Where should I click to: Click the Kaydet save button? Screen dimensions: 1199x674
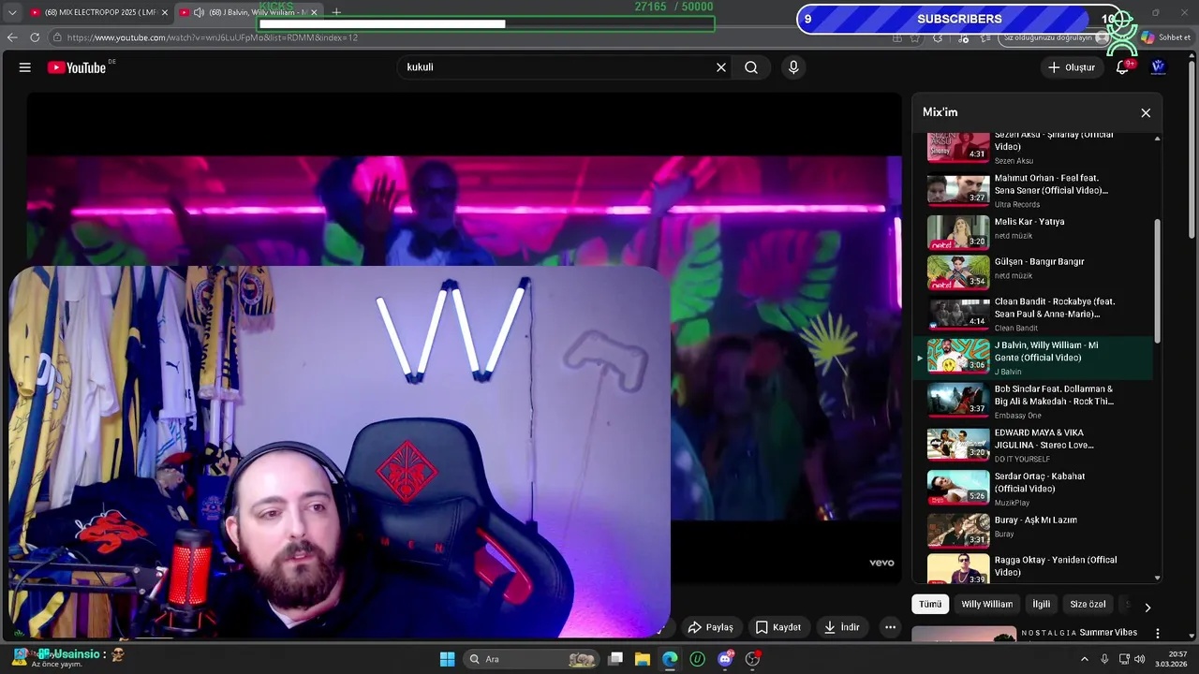[777, 627]
